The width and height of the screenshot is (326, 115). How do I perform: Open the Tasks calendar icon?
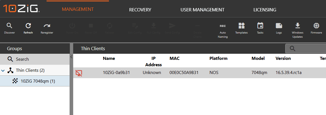click(260, 26)
